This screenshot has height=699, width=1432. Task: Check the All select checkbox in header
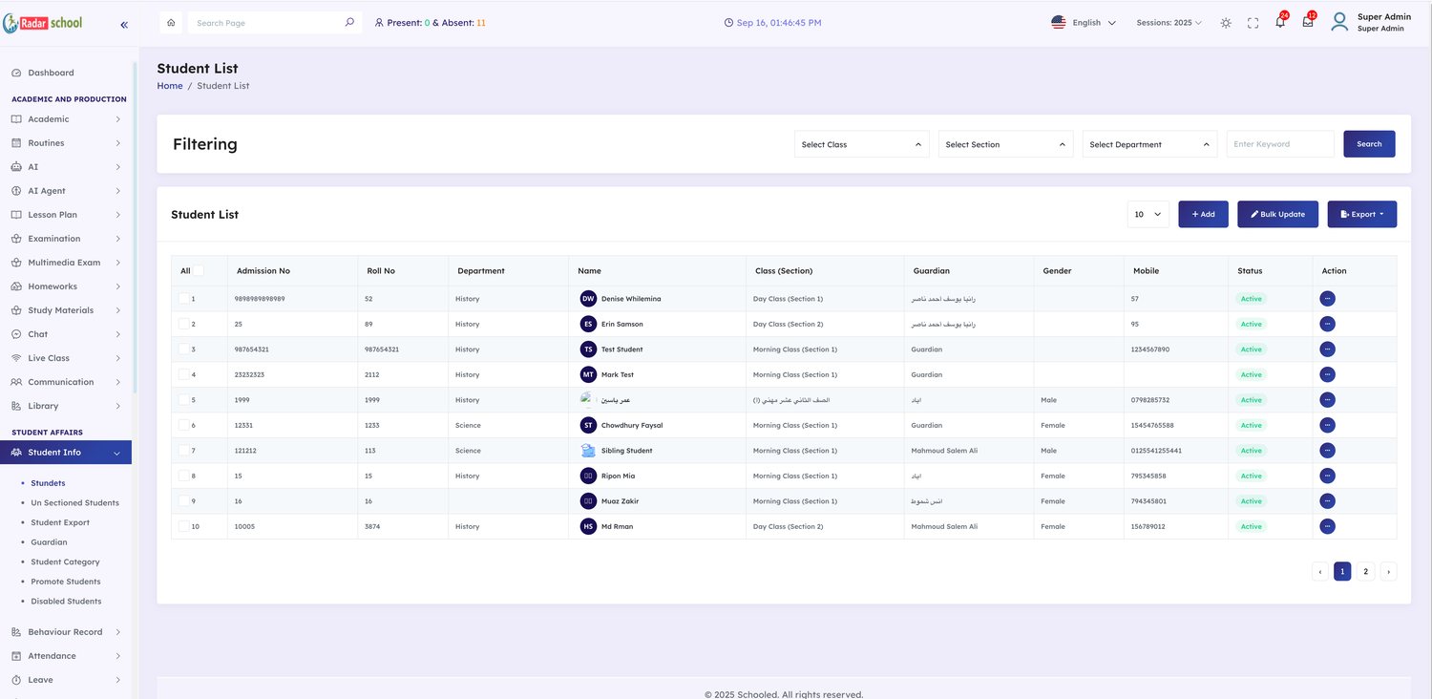[x=199, y=271]
